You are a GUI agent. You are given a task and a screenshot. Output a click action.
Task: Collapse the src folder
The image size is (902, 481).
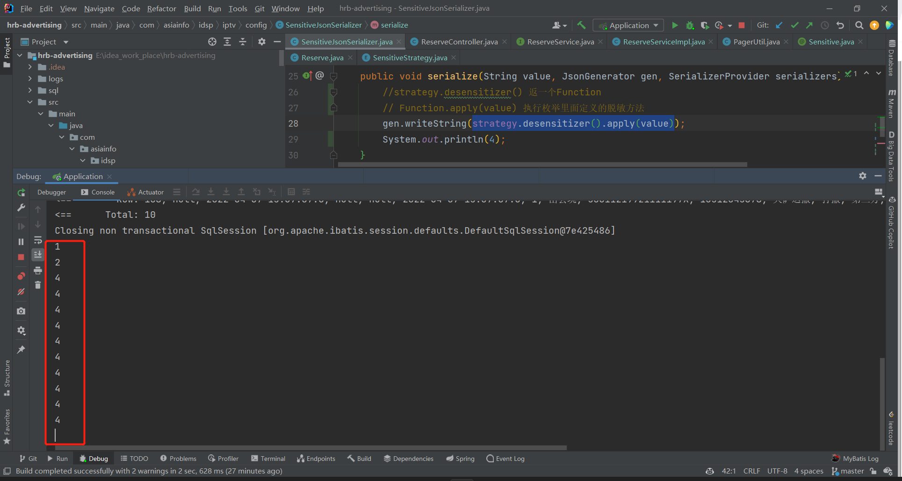[30, 102]
